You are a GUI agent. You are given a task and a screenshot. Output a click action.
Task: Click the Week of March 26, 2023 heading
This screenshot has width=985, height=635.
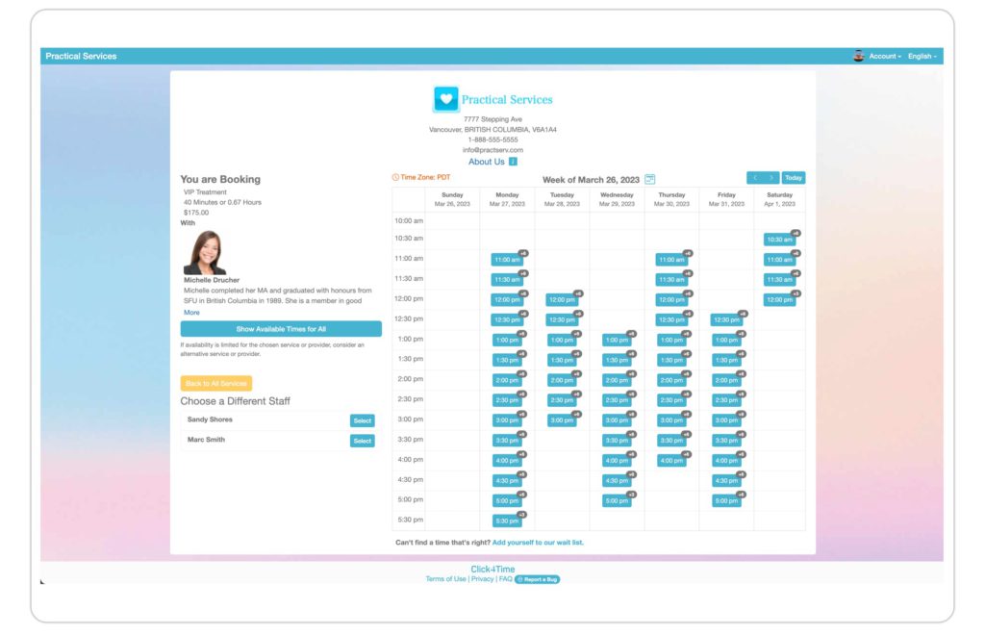591,180
